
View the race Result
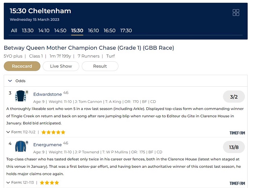pos(100,66)
